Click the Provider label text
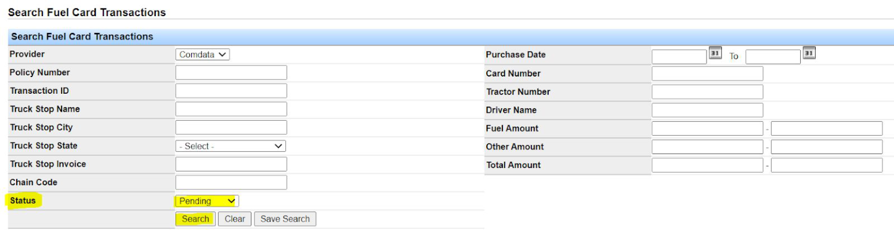The width and height of the screenshot is (894, 230). point(27,54)
